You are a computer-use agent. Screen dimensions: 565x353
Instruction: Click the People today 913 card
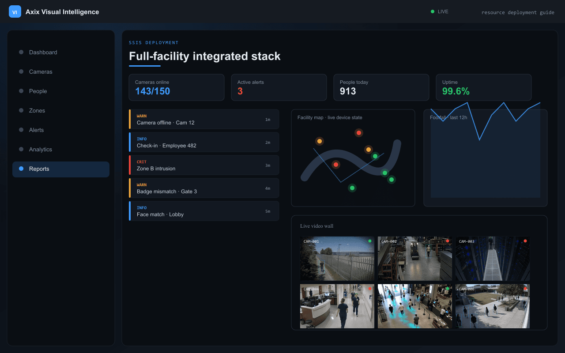(x=381, y=87)
